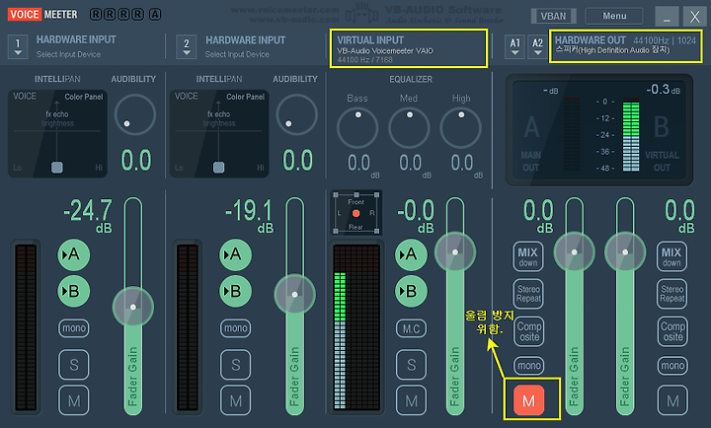The height and width of the screenshot is (428, 711).
Task: Click the Hardware Out device name
Action: click(612, 50)
